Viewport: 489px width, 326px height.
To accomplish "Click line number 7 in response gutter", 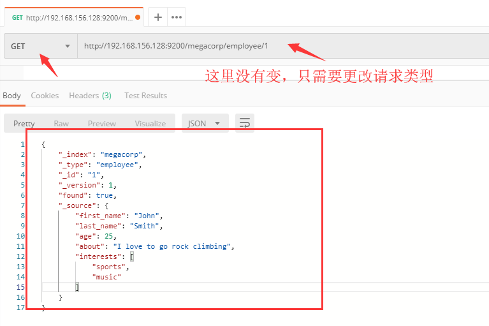I will [x=22, y=205].
